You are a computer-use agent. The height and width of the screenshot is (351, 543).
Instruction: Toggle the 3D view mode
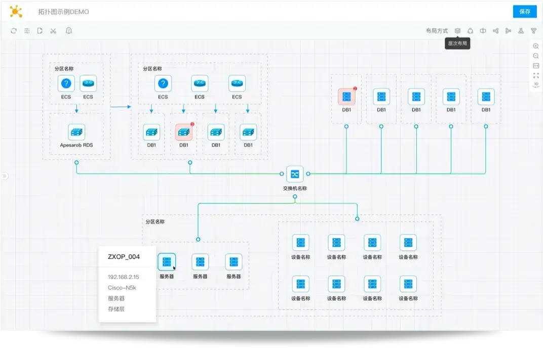click(x=536, y=84)
